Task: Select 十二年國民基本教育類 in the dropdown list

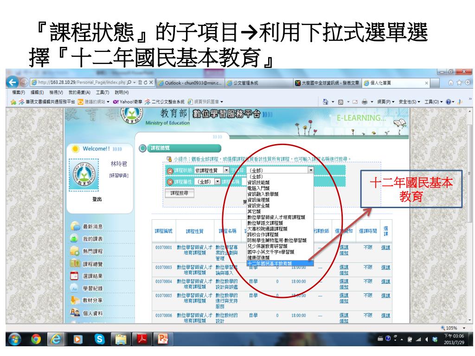Action: [x=280, y=264]
